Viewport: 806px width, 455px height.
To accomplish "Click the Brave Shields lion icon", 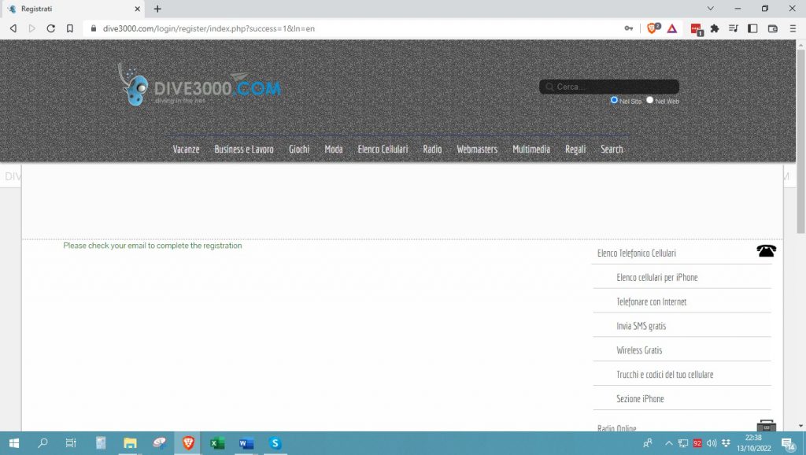I will point(652,28).
